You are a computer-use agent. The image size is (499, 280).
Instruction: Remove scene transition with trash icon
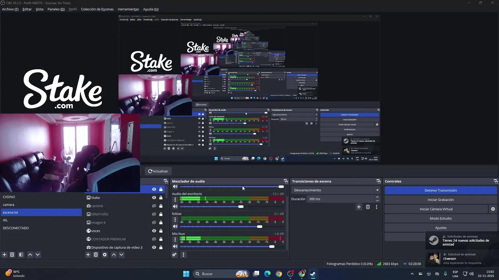[368, 207]
